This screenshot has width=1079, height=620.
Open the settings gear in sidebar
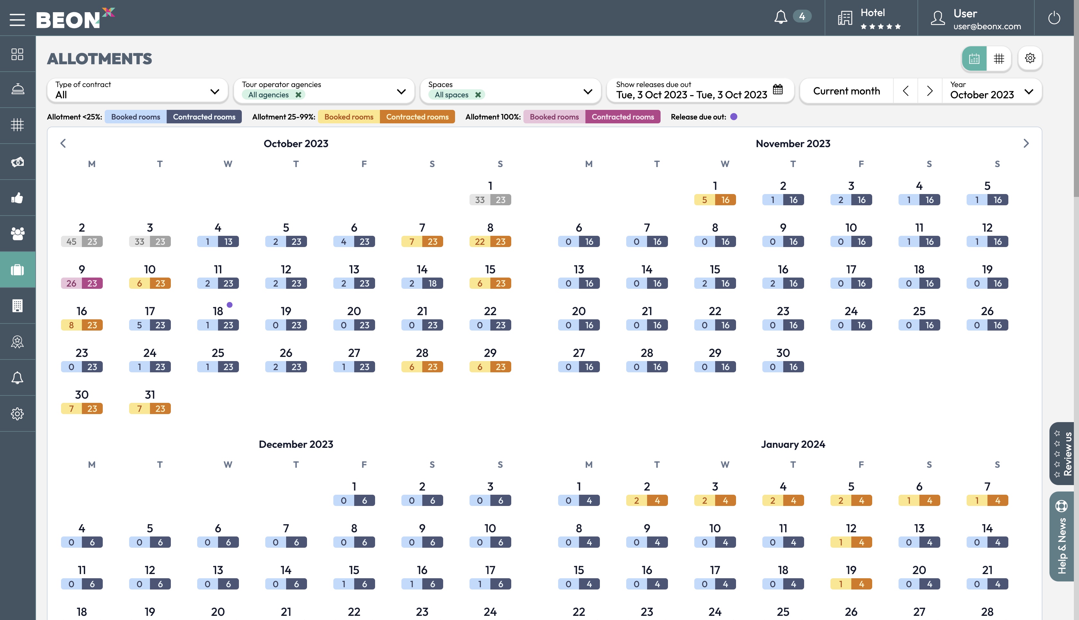[17, 413]
